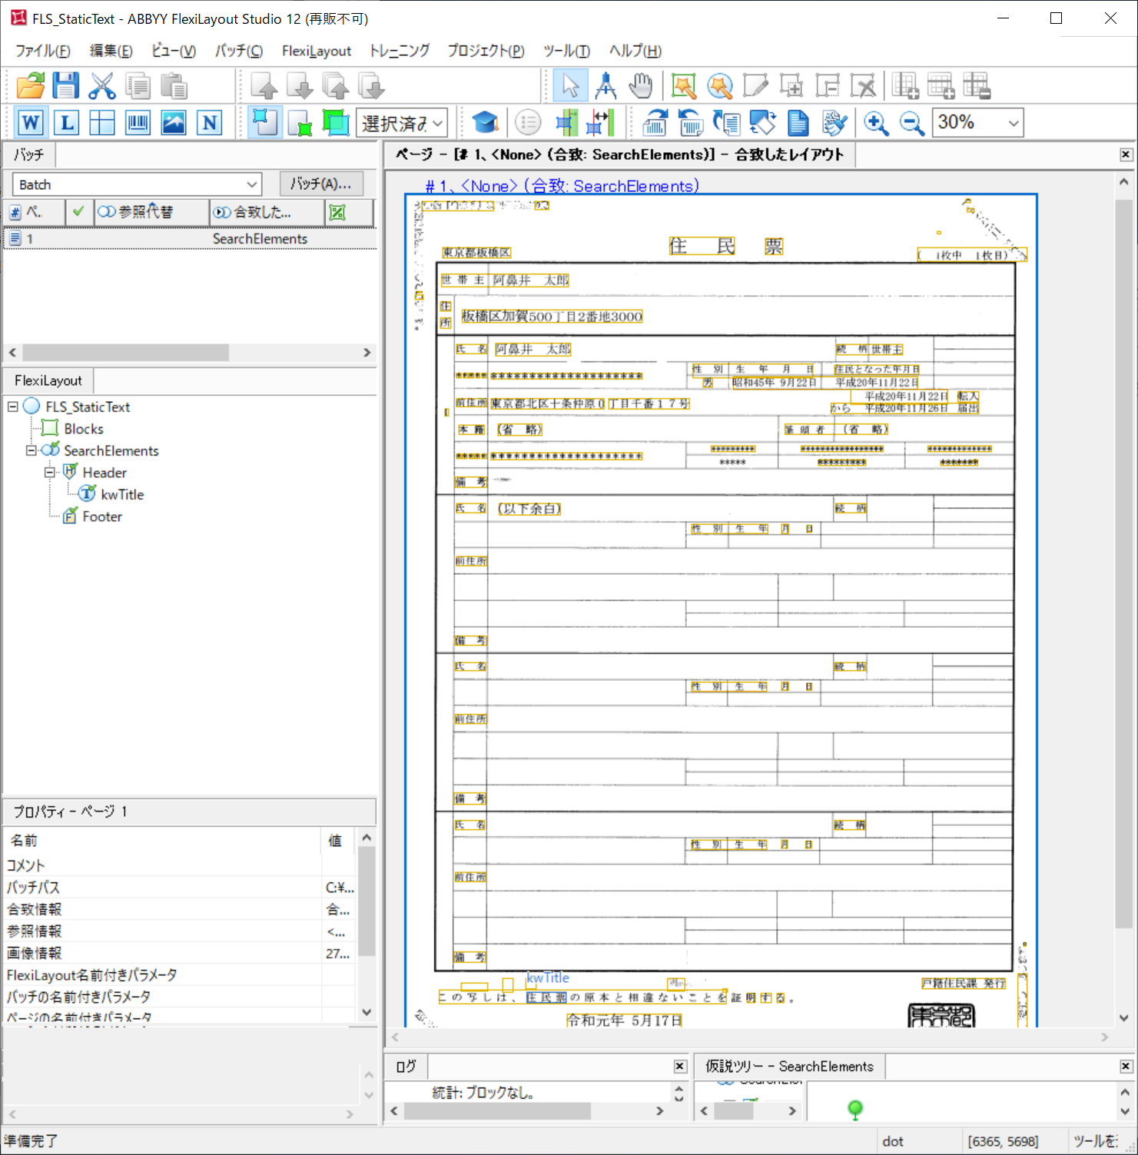This screenshot has width=1138, height=1155.
Task: Click the 合致した... column header
Action: tap(267, 212)
